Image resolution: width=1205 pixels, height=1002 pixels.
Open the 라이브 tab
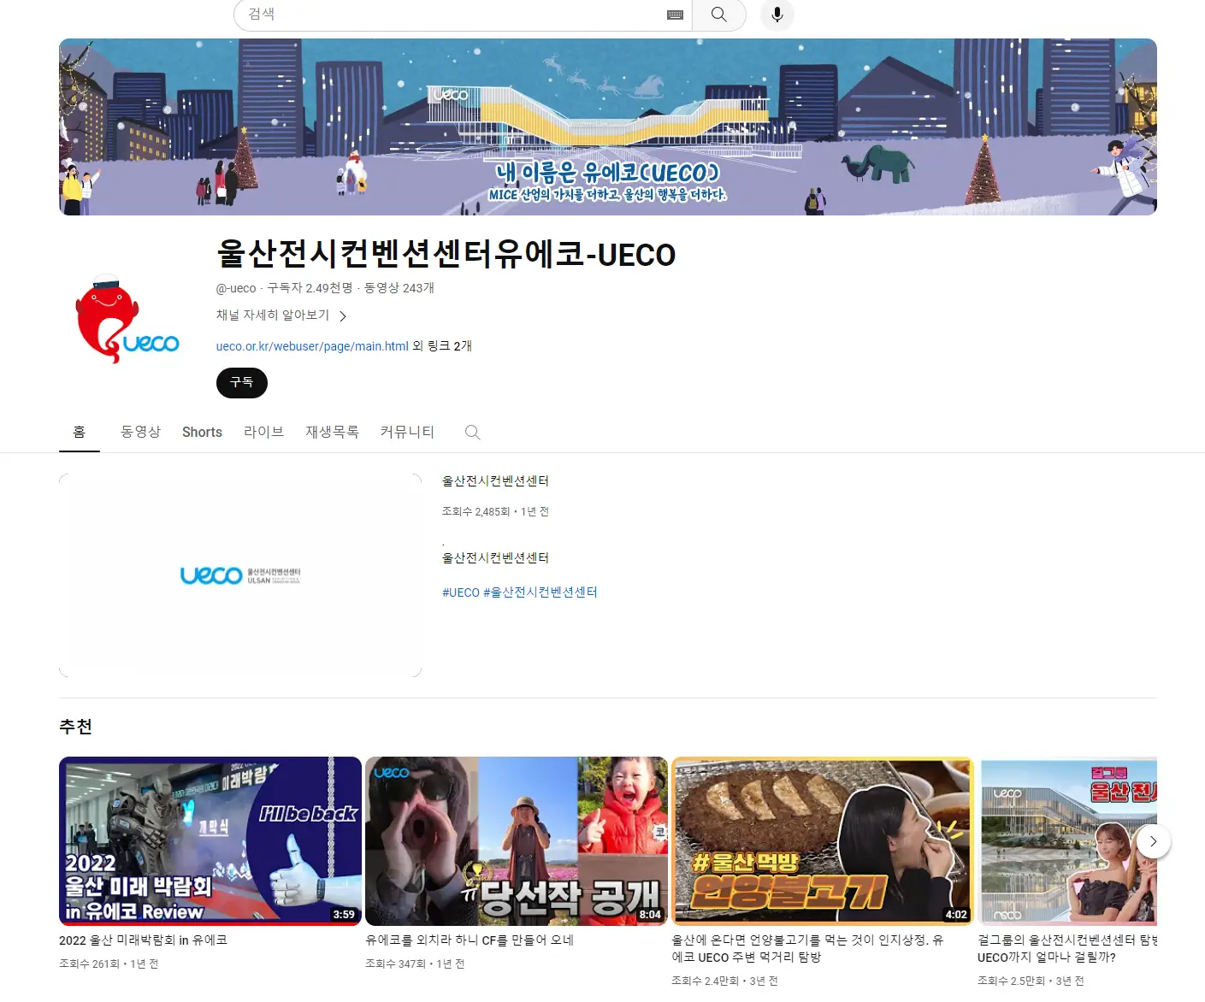(263, 432)
